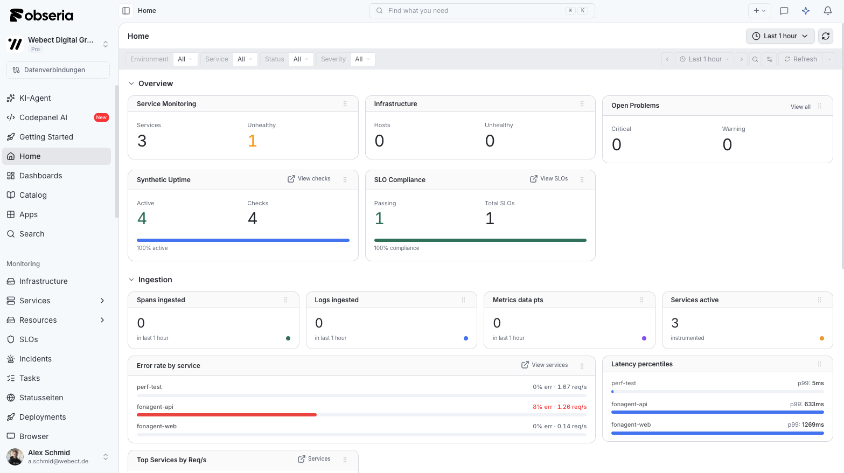Collapse the Ingestion section
The image size is (844, 473).
(x=131, y=280)
